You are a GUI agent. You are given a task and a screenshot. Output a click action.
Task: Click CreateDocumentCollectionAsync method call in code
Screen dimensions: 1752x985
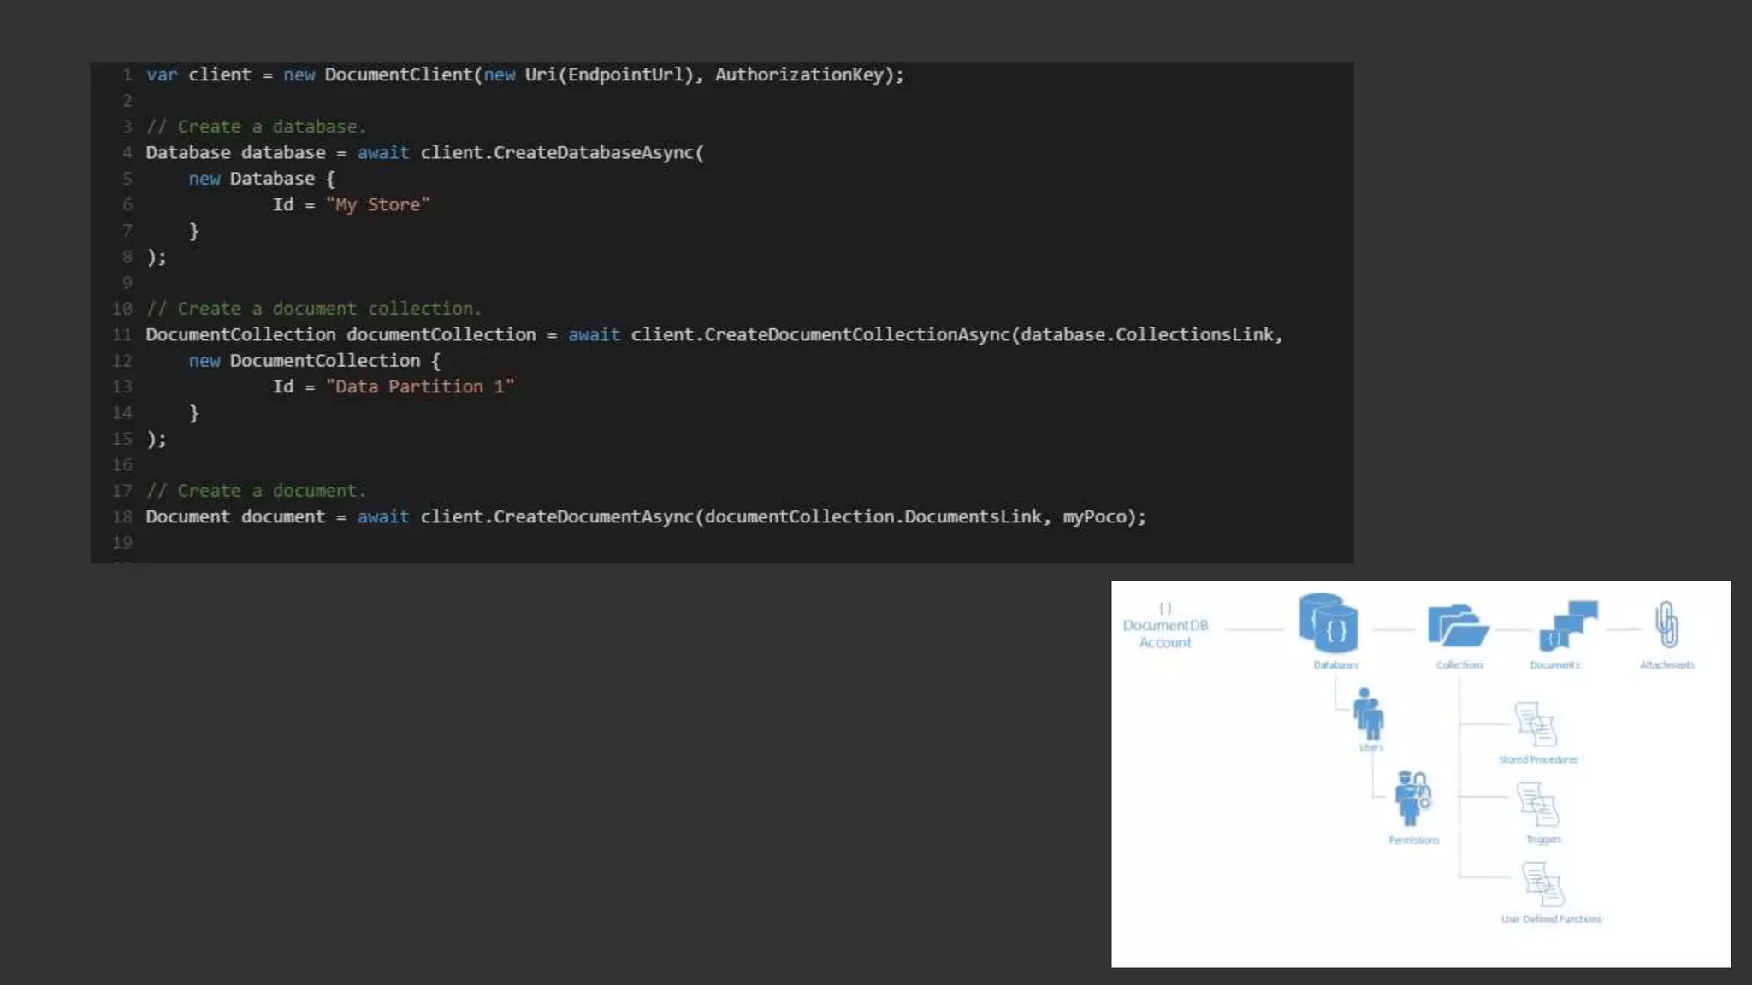[856, 334]
